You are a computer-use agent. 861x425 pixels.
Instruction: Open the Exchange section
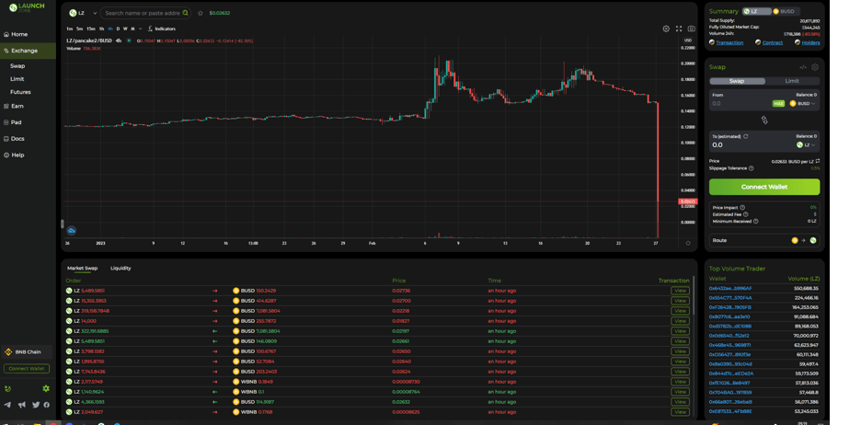[24, 51]
